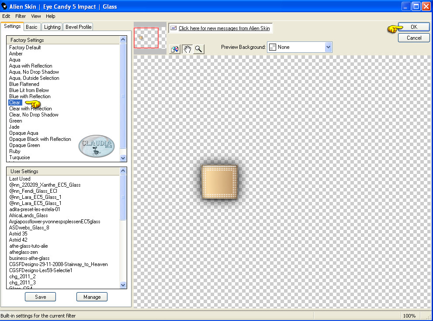Select @nn_220209_Xanthe_EC5_Glass user setting

(45, 185)
